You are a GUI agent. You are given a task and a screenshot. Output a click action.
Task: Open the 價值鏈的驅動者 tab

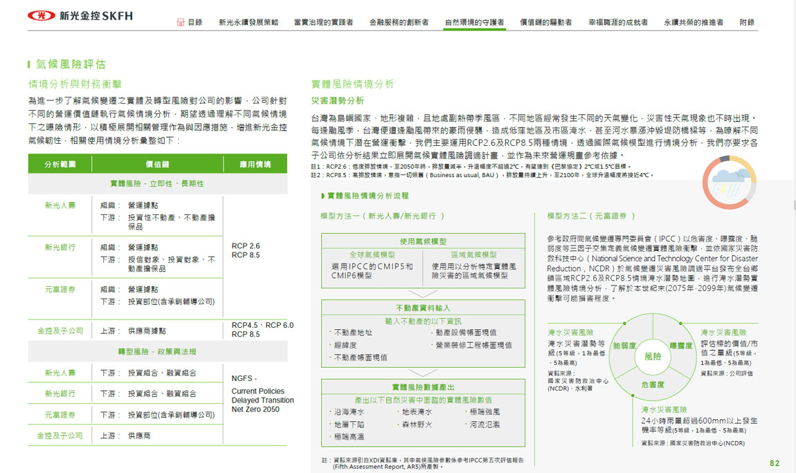point(545,22)
